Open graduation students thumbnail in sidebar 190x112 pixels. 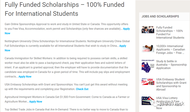click(148, 29)
